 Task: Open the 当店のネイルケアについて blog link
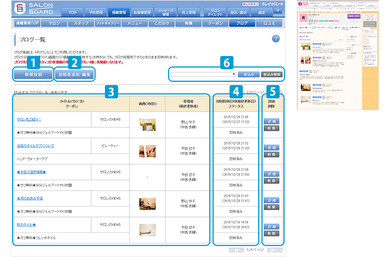click(x=35, y=146)
